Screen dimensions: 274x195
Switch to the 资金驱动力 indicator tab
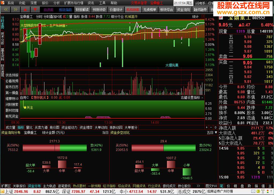[x=69, y=127]
